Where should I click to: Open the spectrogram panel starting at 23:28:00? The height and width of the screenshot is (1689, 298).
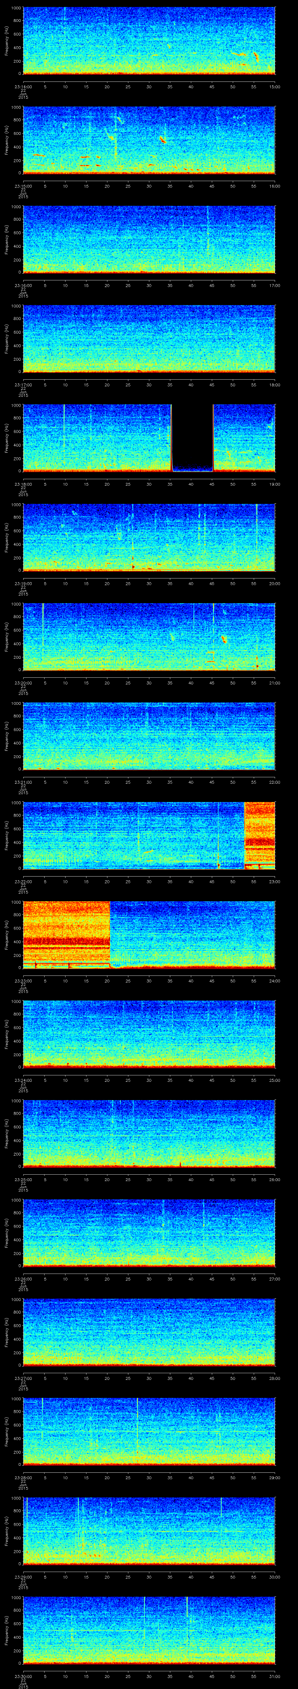[149, 1431]
